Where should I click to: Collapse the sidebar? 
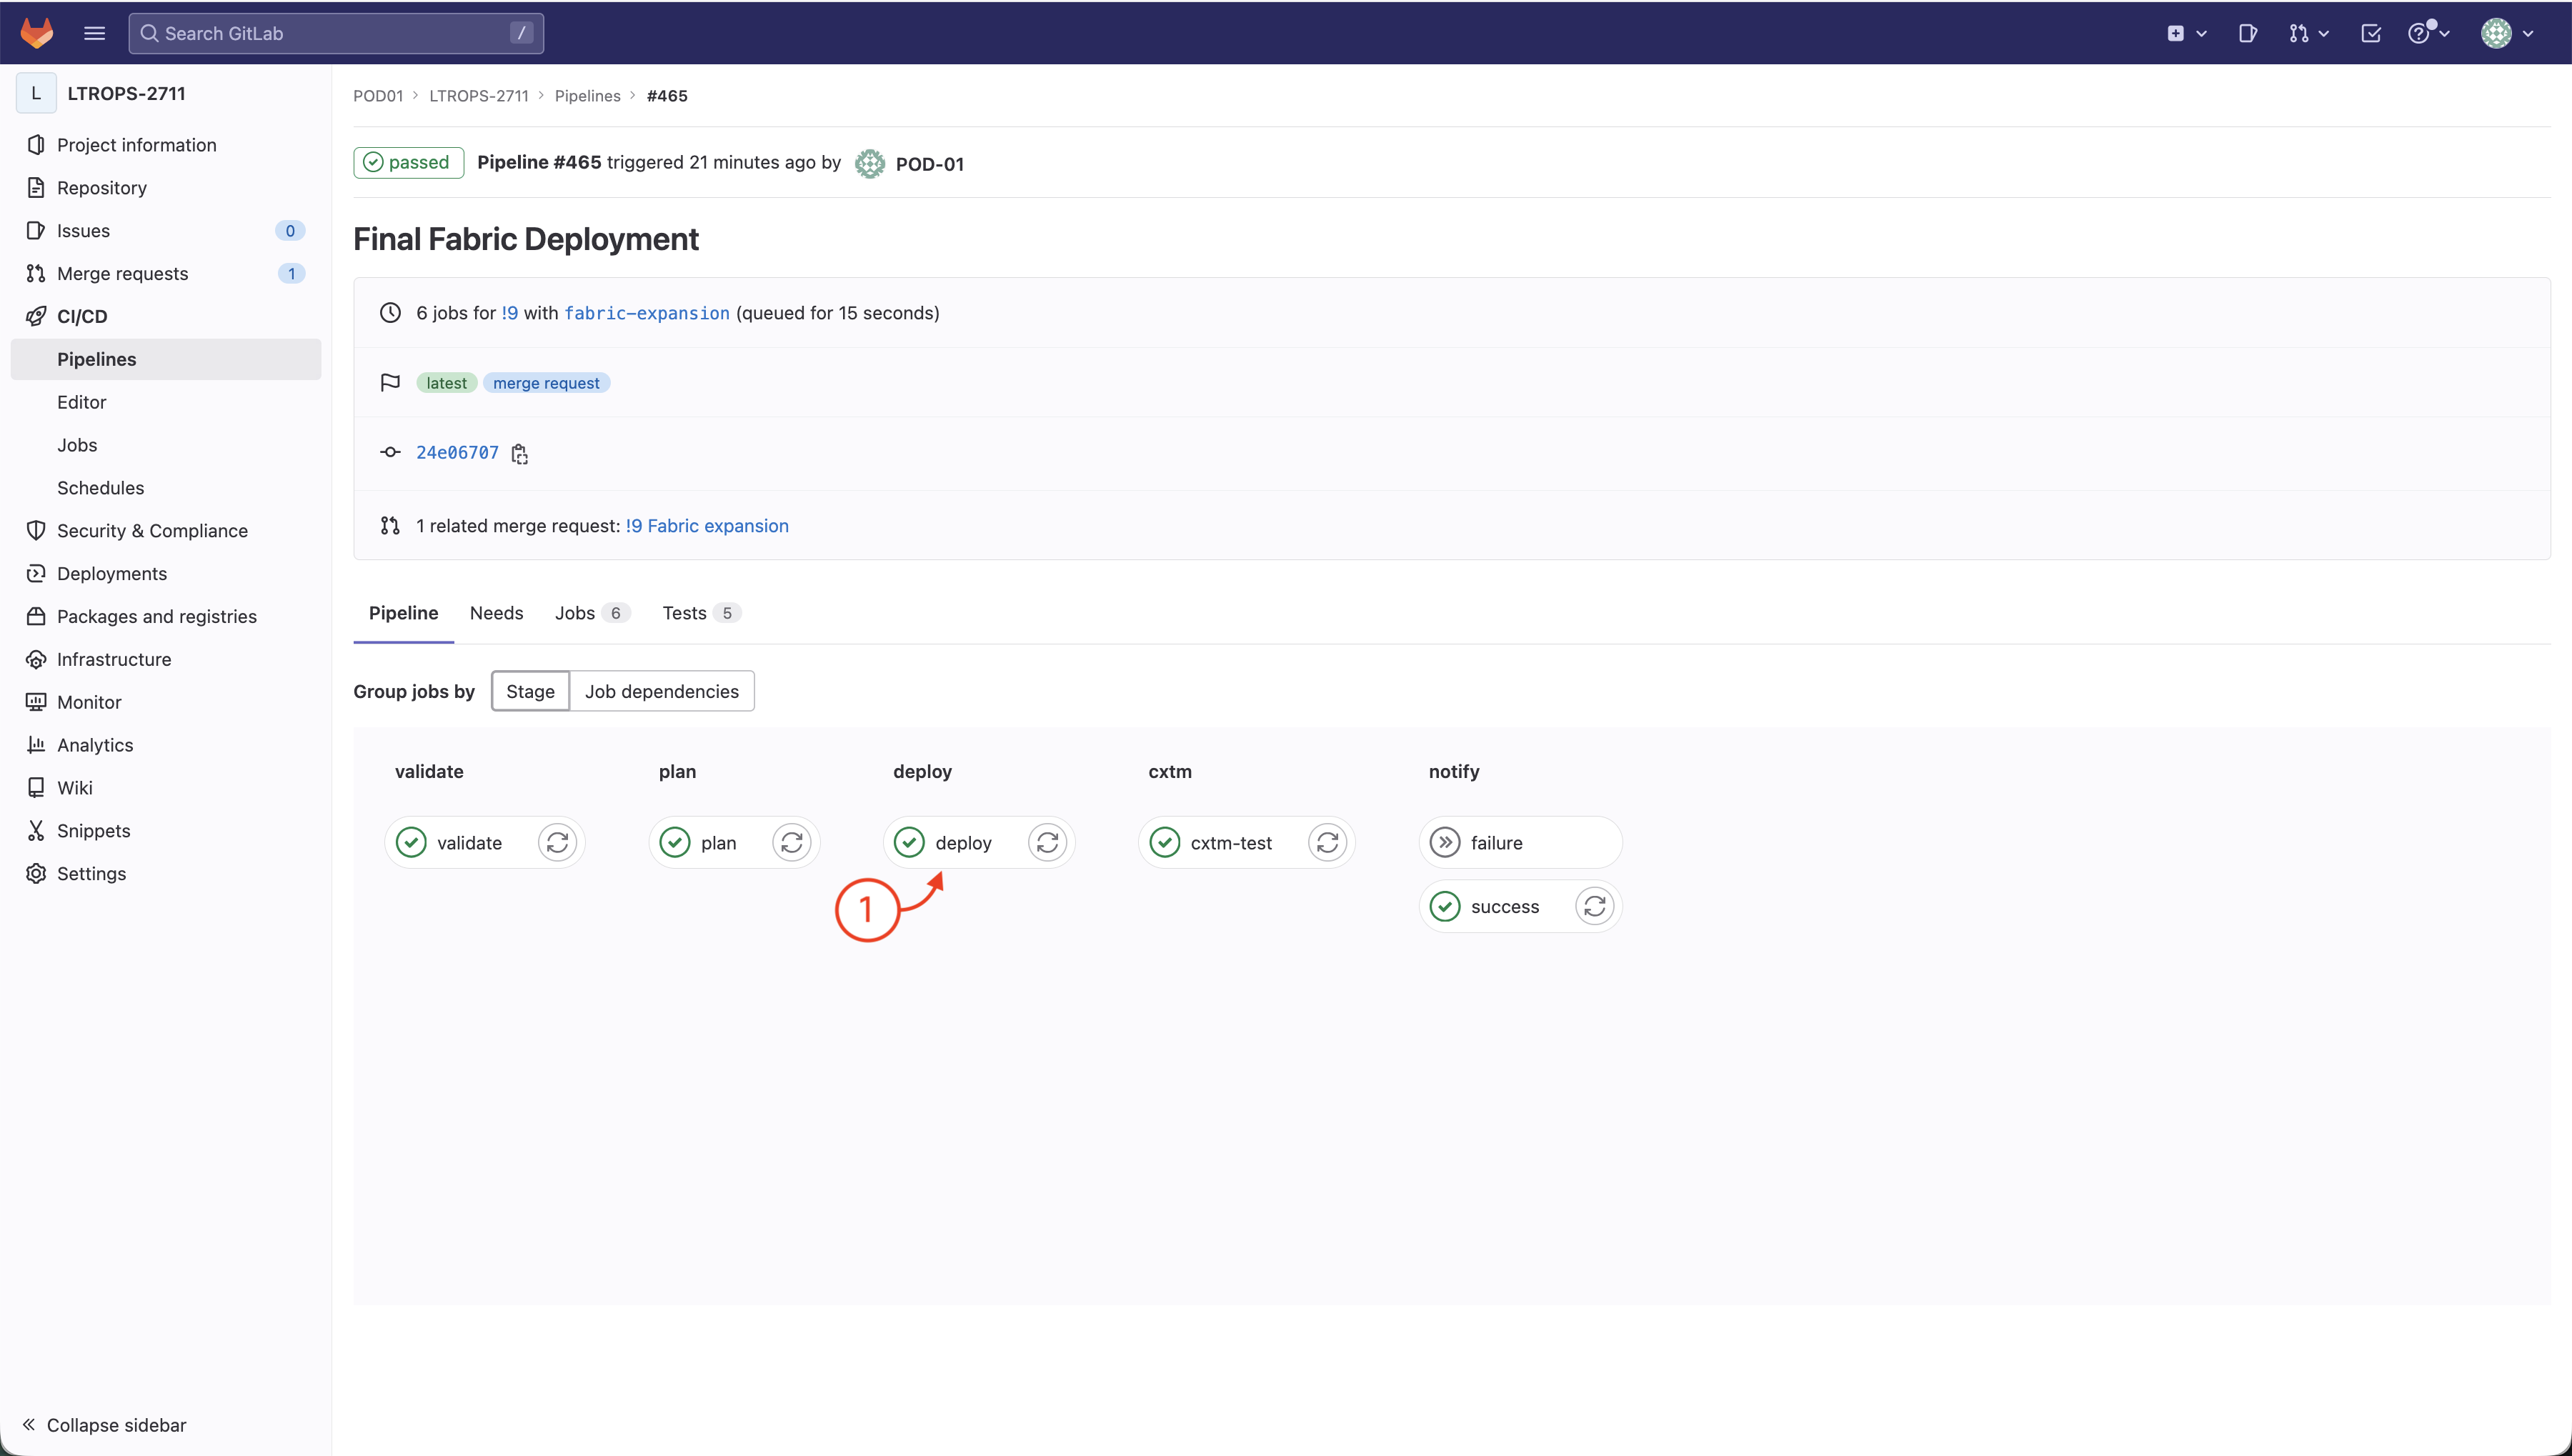(x=104, y=1425)
